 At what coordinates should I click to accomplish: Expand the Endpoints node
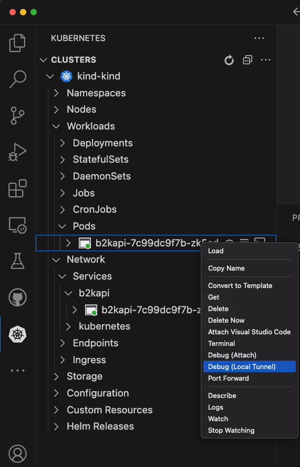pyautogui.click(x=62, y=343)
